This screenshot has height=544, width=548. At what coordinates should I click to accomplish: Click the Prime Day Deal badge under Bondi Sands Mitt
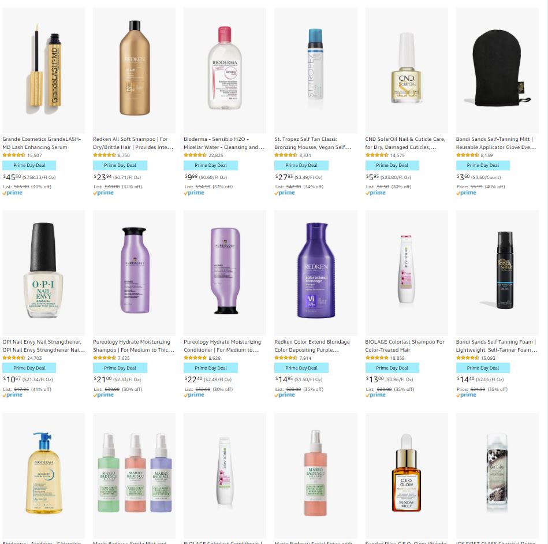pyautogui.click(x=483, y=165)
